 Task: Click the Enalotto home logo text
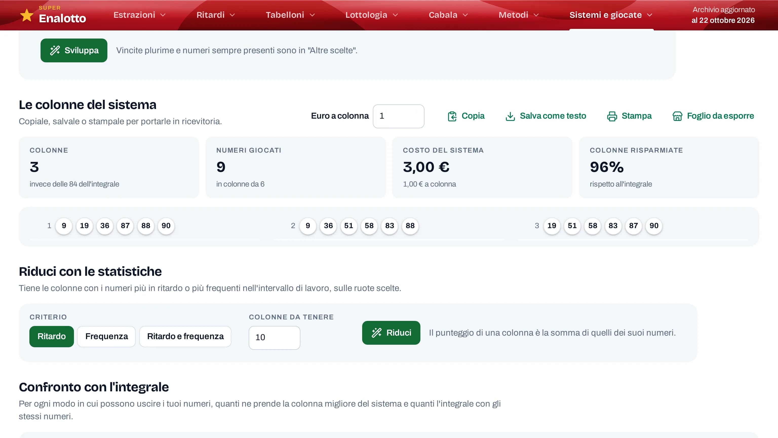pyautogui.click(x=63, y=19)
